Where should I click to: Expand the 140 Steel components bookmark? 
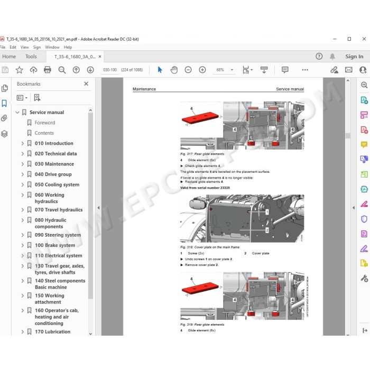[x=23, y=281]
